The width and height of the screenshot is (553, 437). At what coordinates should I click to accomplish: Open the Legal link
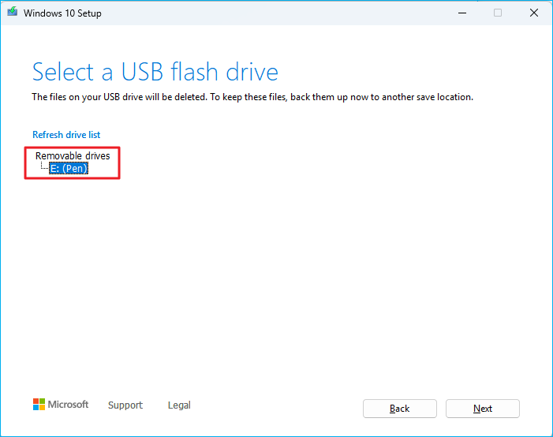[x=179, y=405]
